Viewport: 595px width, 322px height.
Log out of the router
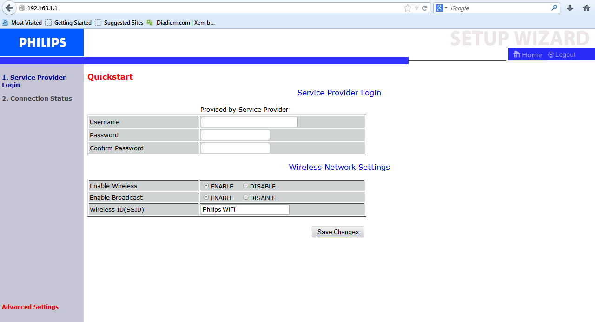coord(562,55)
